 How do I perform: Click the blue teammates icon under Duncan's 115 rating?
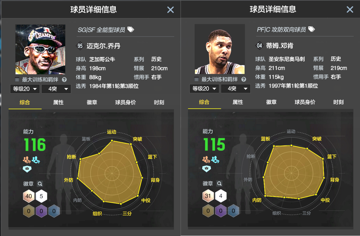[215, 159]
